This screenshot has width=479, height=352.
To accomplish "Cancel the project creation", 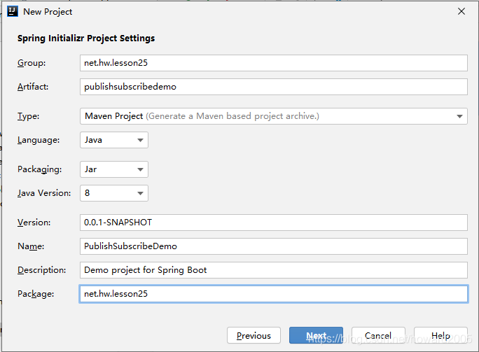I will [378, 335].
